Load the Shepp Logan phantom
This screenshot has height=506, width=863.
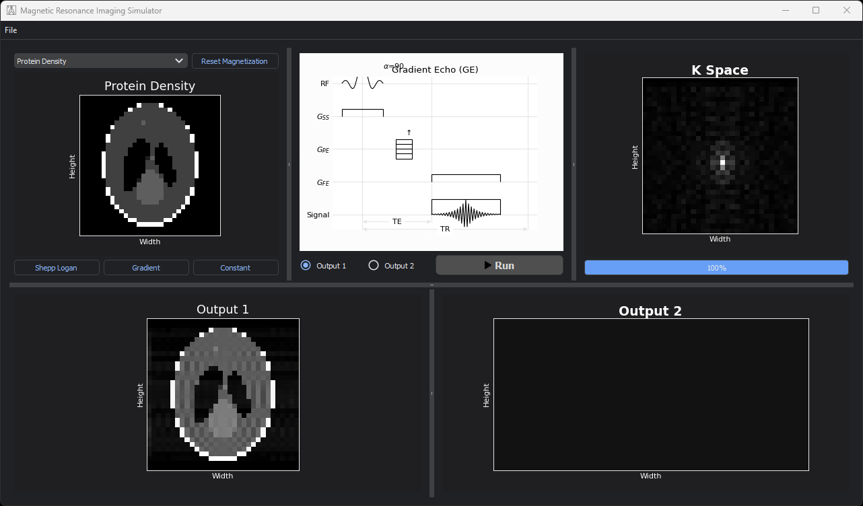pos(57,268)
